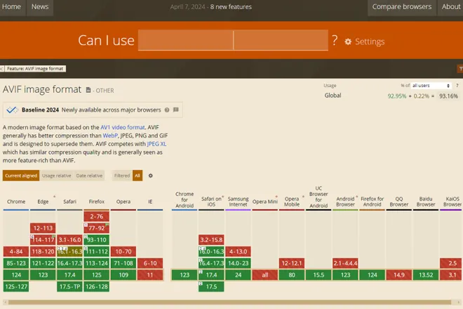
Task: Click Safari on iOS header
Action: pyautogui.click(x=211, y=202)
